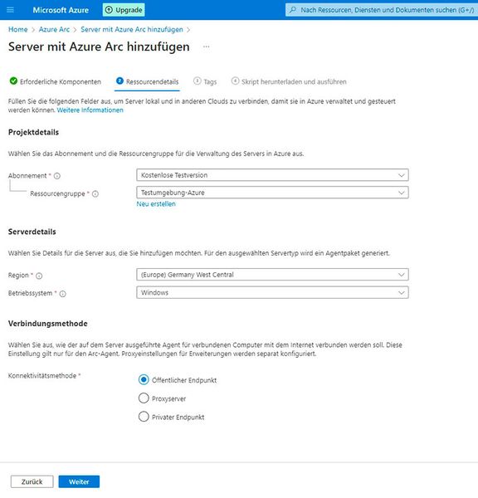Click the Zurück button

pos(32,481)
